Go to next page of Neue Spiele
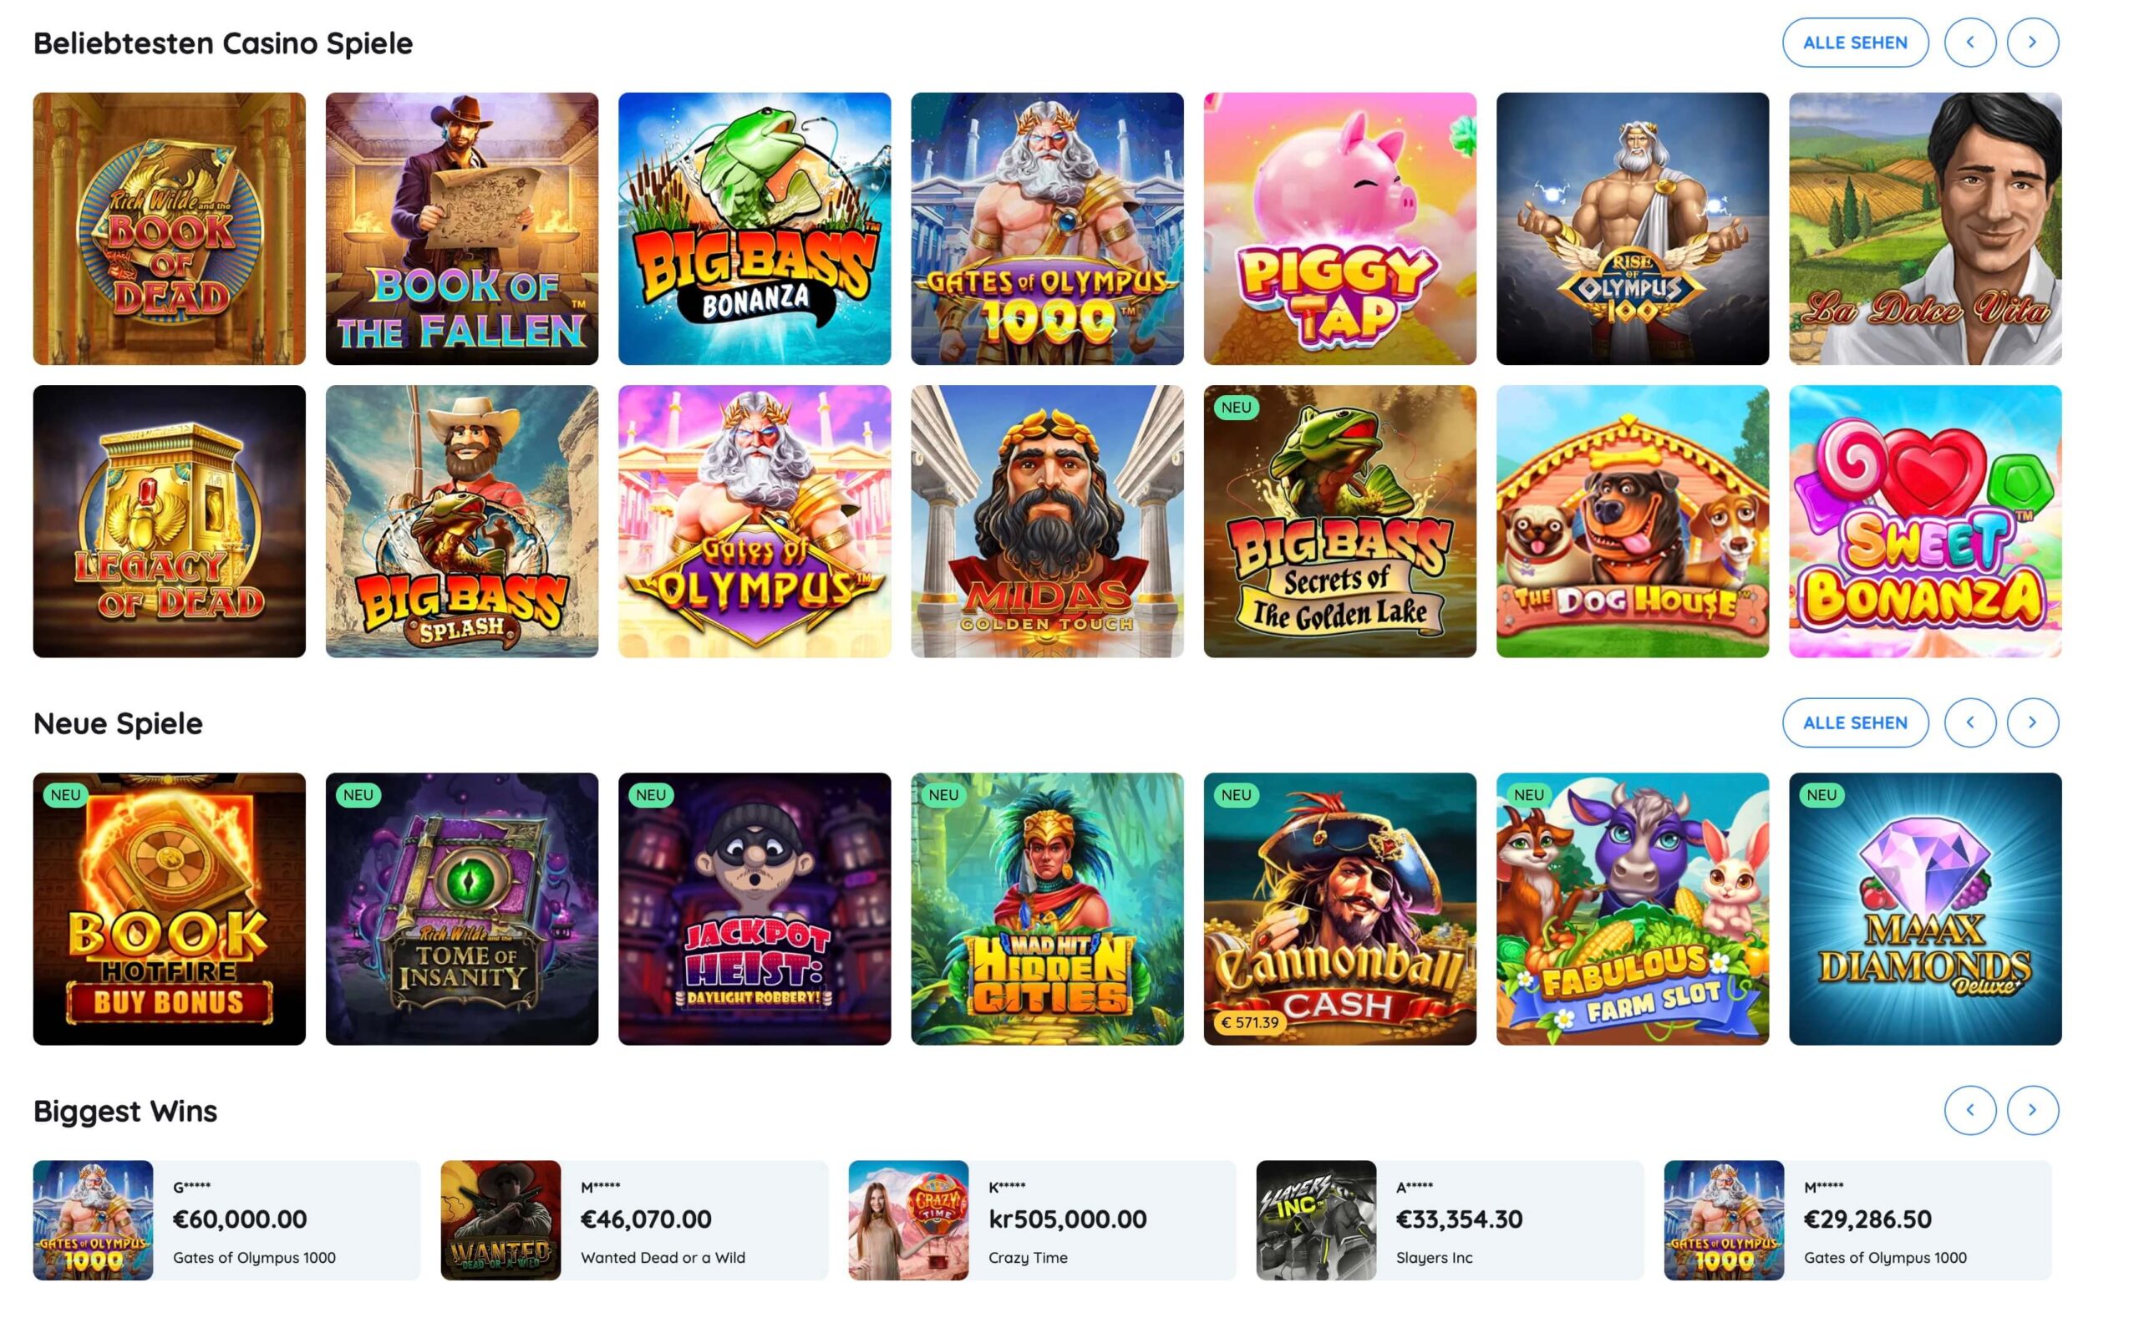Screen dimensions: 2139x1318 2032,722
